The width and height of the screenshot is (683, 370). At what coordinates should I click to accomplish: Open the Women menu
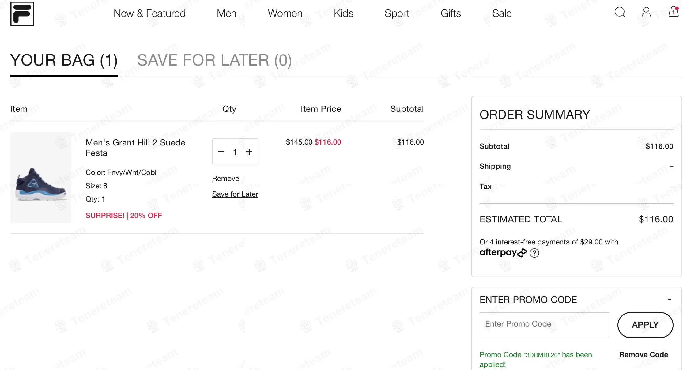[285, 13]
